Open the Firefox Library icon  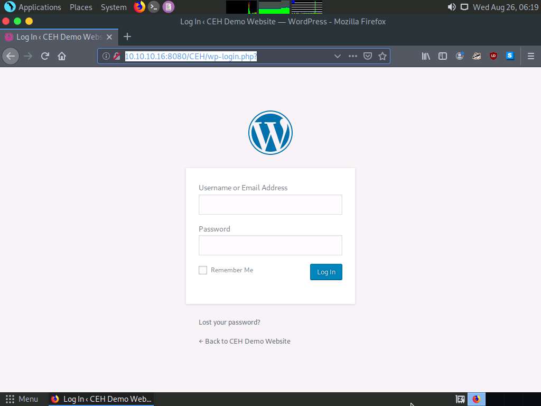[x=425, y=56]
